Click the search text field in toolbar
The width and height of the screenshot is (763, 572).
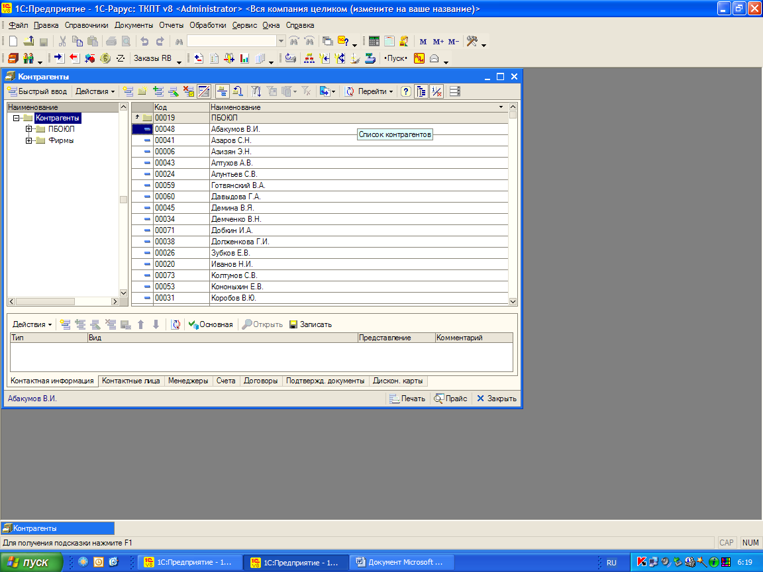pyautogui.click(x=232, y=41)
